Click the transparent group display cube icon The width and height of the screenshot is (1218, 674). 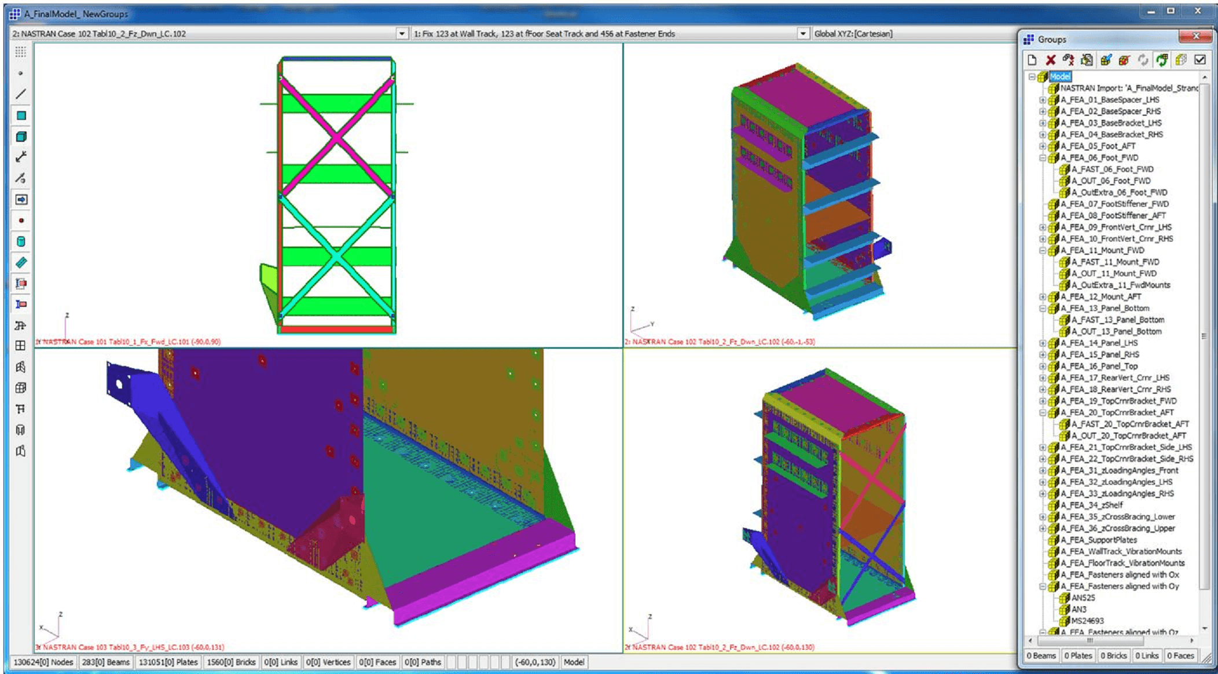pos(1182,60)
